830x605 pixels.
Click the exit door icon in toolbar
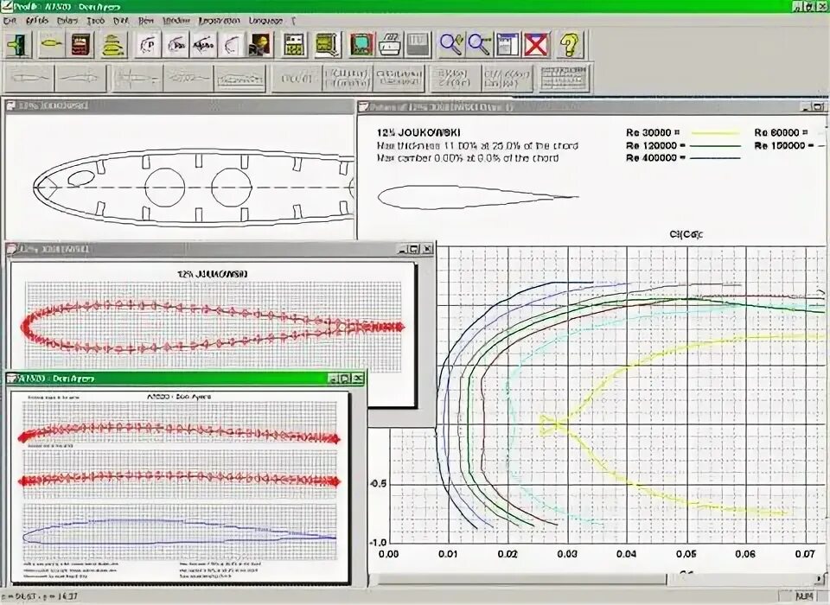pos(18,44)
